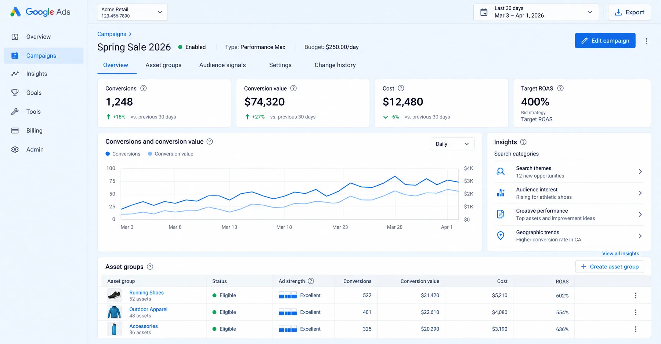Click the 602% ROAS value
This screenshot has height=344, width=661.
(562, 296)
